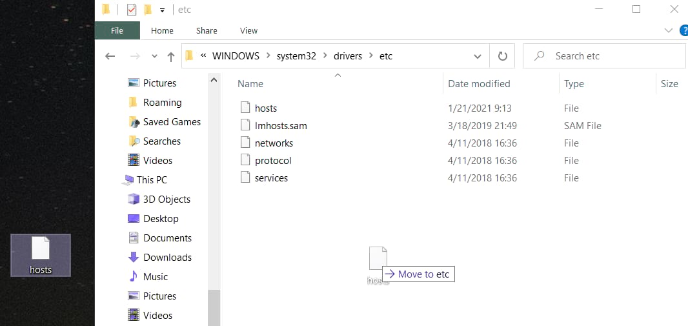688x326 pixels.
Task: Select the hosts file on desktop
Action: (40, 254)
